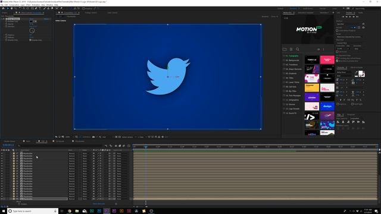The image size is (381, 214).
Task: Open the Preview Shortcut dropdown
Action: [349, 24]
